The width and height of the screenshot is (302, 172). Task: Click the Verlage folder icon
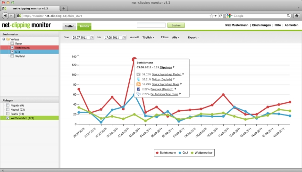[8, 39]
